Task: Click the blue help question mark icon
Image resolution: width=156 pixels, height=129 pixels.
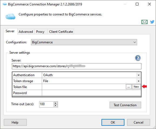Action: (138, 58)
